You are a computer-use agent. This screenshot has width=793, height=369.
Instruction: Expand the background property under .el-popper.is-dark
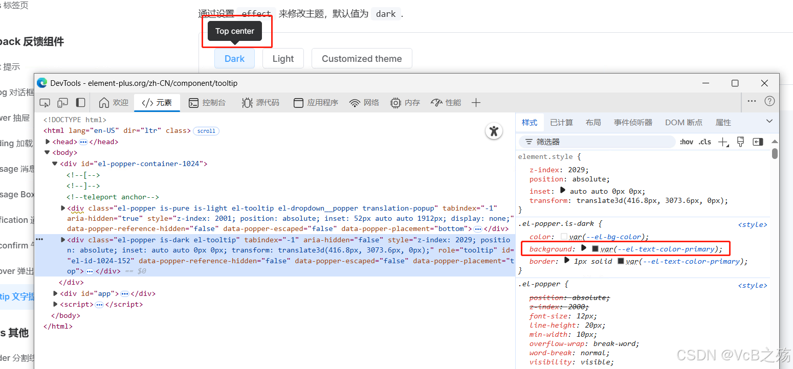point(583,248)
